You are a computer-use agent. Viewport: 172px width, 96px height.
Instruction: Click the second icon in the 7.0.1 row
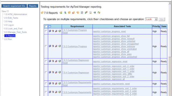pyautogui.click(x=53, y=31)
